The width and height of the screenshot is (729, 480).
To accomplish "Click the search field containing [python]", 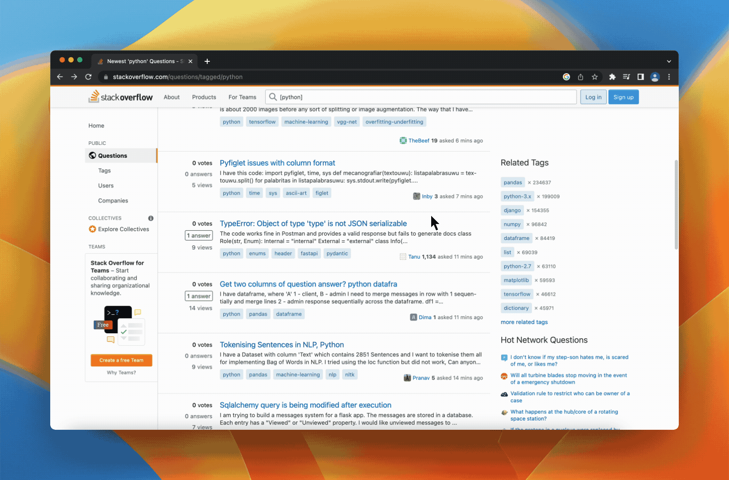I will pyautogui.click(x=422, y=97).
